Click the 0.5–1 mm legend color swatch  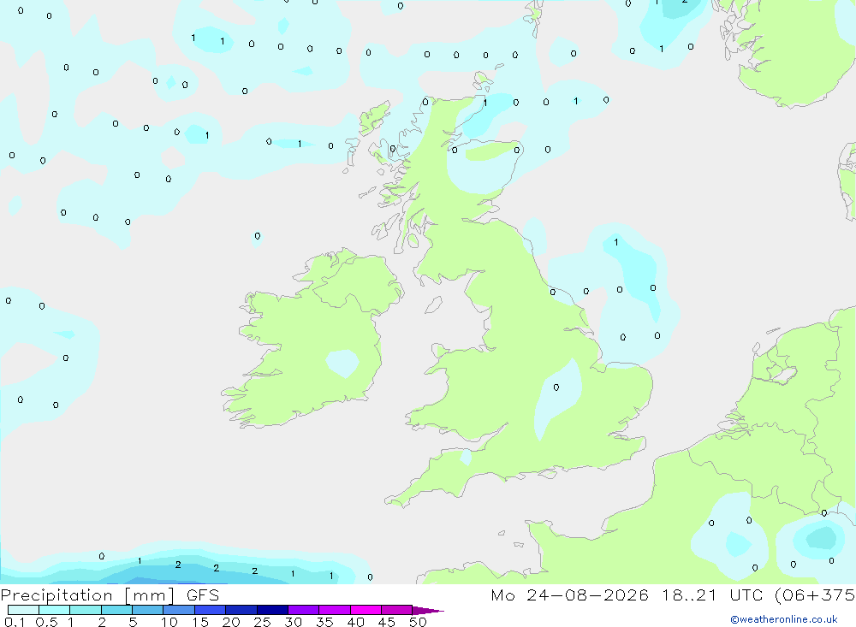[x=55, y=610]
